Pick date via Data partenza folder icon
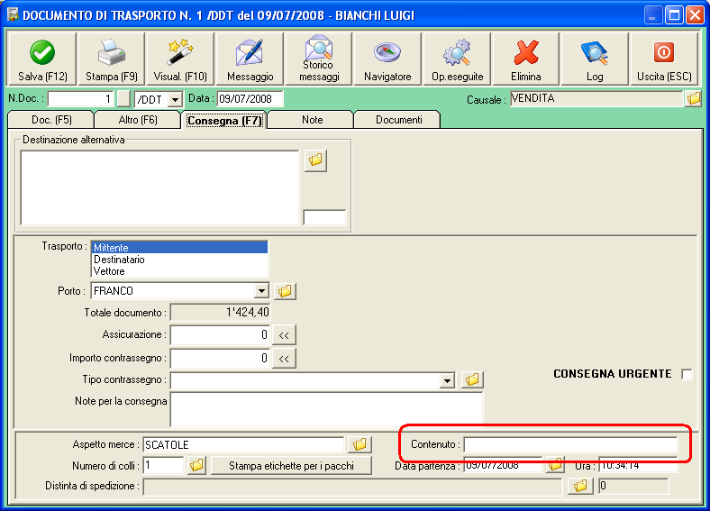Viewport: 710px width, 511px height. [555, 465]
